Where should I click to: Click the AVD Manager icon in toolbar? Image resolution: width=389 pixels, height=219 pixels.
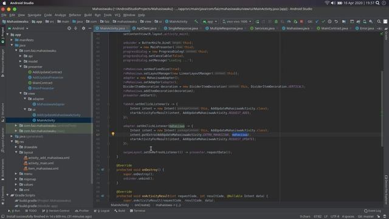pyautogui.click(x=365, y=22)
